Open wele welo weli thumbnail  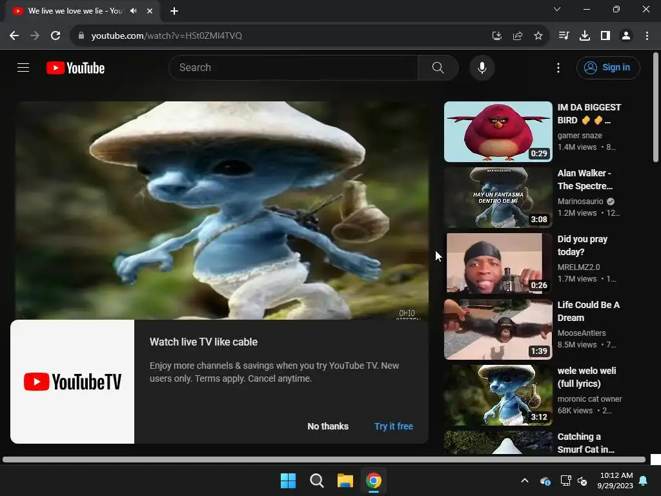click(x=498, y=395)
